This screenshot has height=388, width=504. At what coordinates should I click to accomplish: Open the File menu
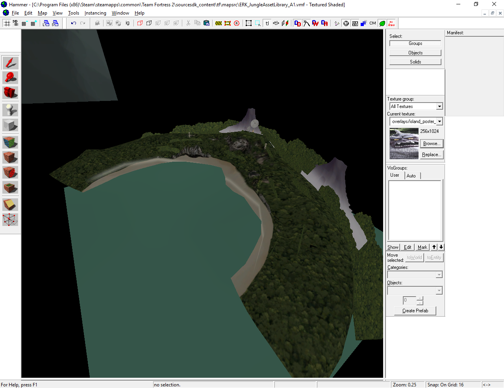[x=15, y=13]
